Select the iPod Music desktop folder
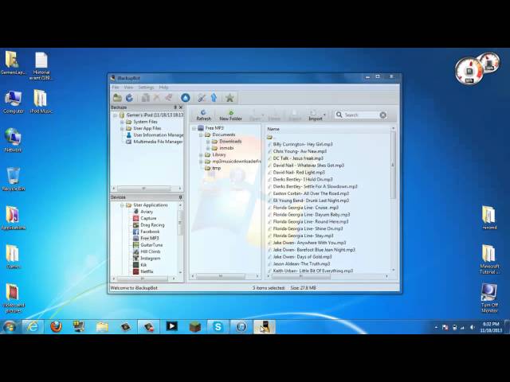 coord(41,102)
